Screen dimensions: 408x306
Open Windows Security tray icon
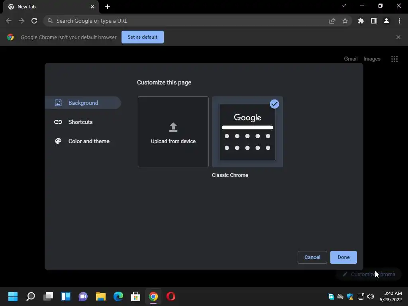click(x=350, y=296)
